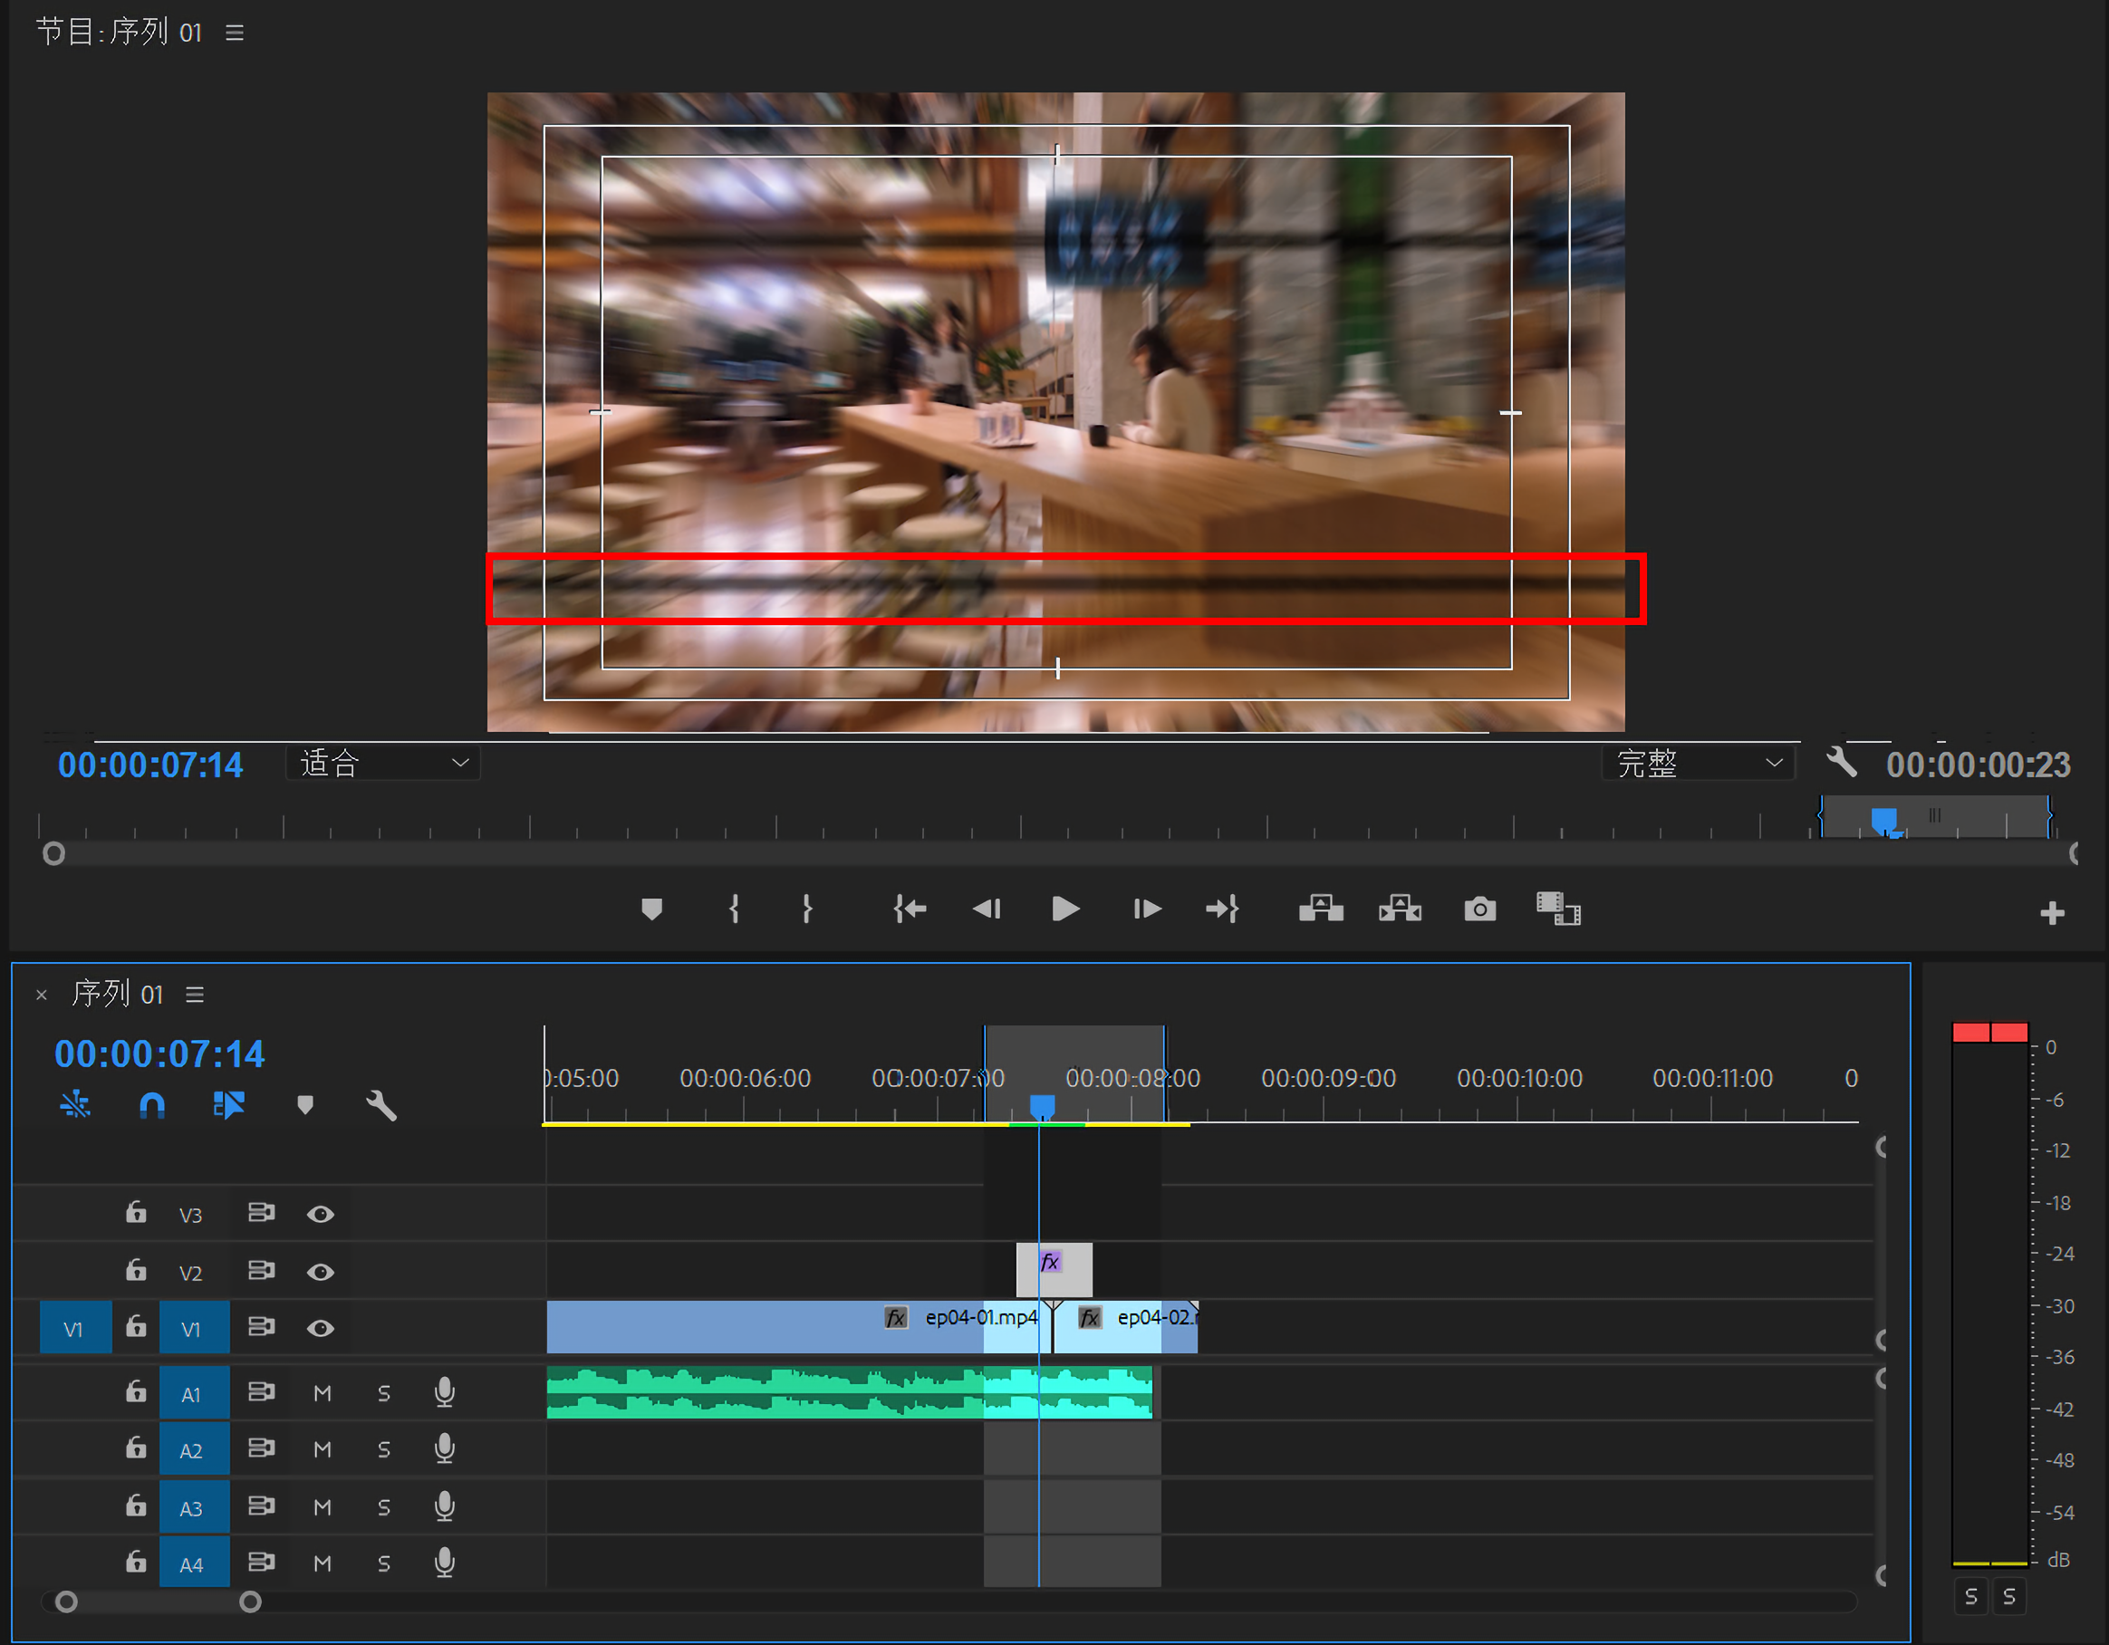The height and width of the screenshot is (1645, 2109).
Task: Open the program monitor panel menu
Action: 235,33
